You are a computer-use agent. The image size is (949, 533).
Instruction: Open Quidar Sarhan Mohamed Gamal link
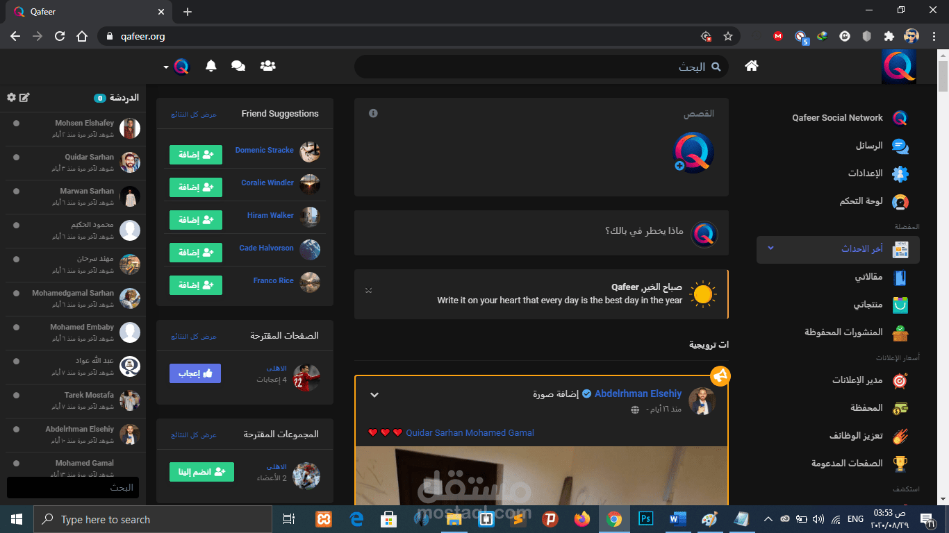point(470,432)
